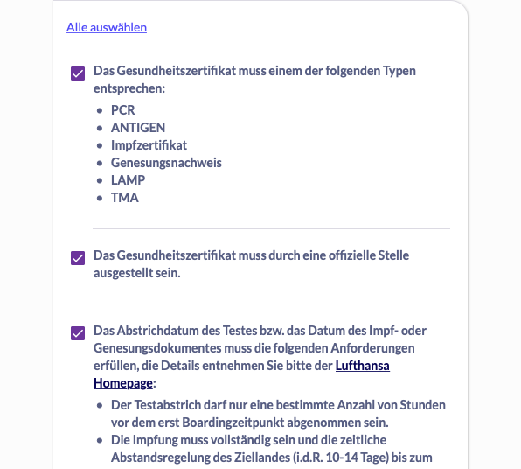This screenshot has height=469, width=521.
Task: Select the ANTIGEN list item
Action: click(138, 128)
